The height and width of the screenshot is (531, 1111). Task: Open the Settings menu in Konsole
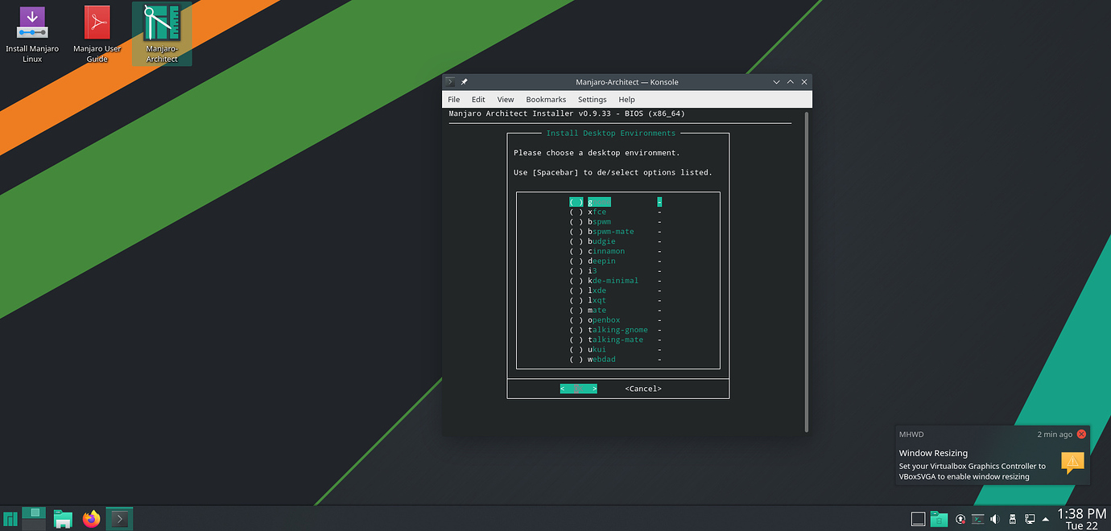(x=592, y=99)
